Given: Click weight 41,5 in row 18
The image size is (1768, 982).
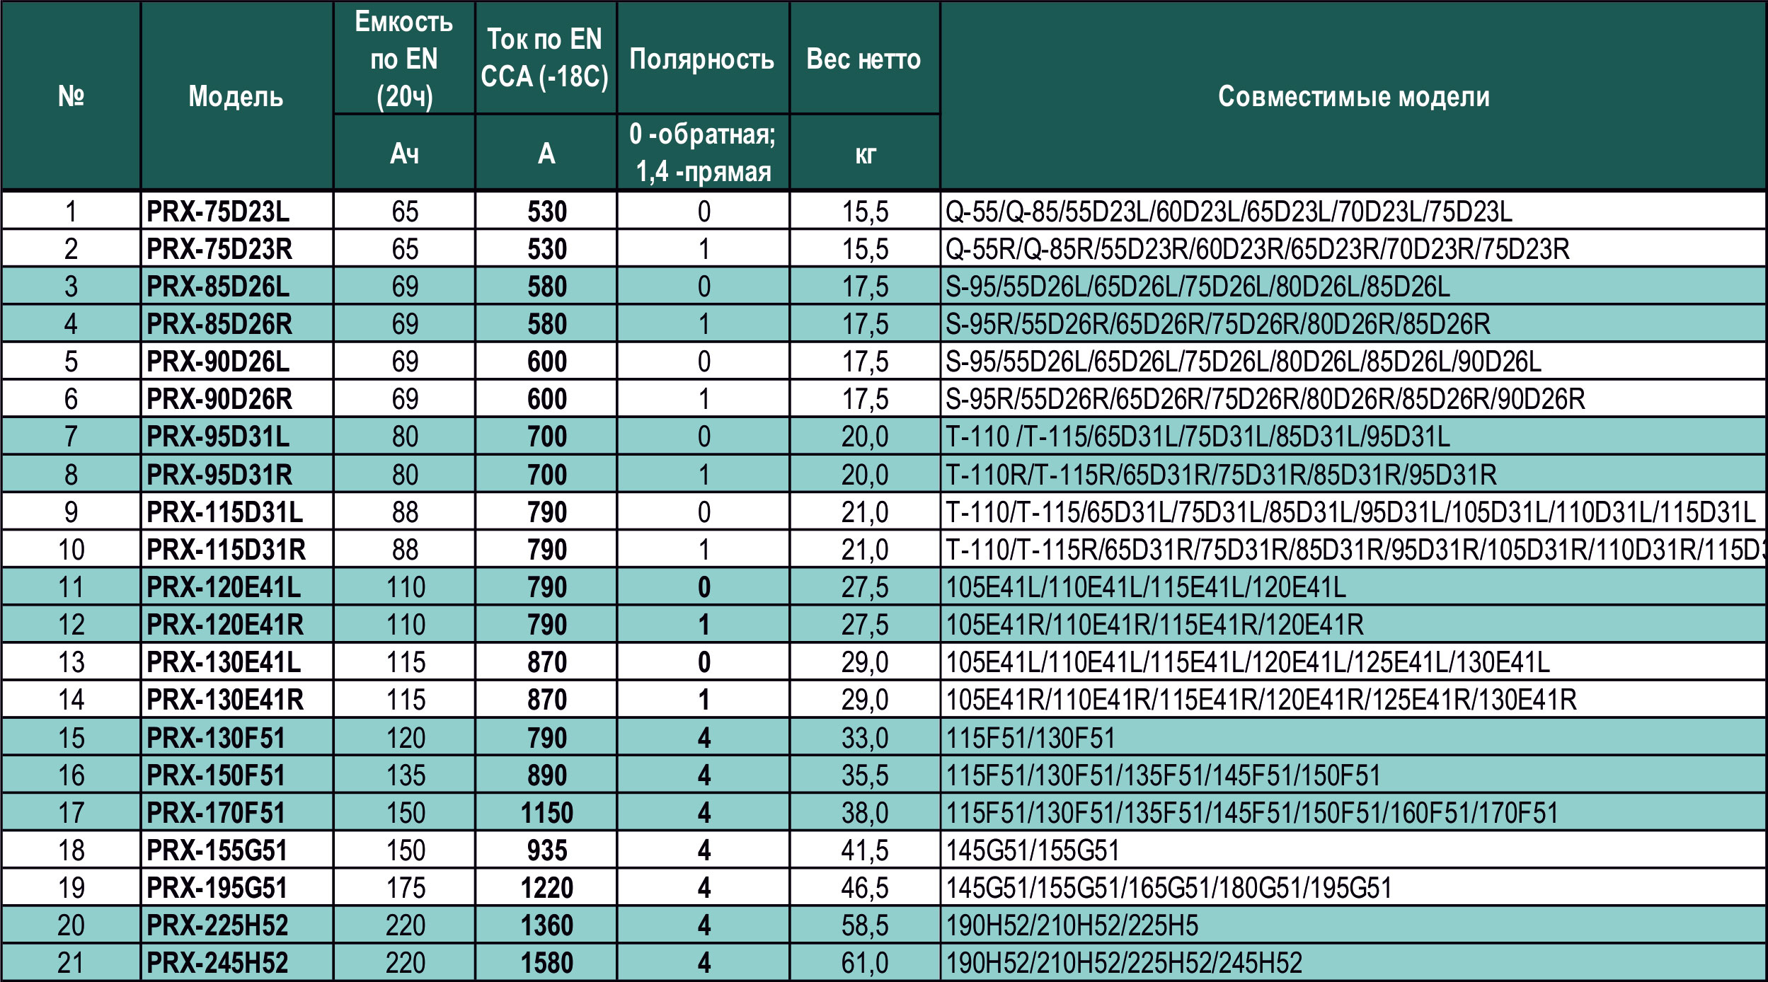Looking at the screenshot, I should (865, 850).
